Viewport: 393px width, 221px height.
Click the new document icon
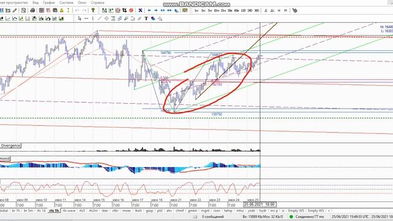[x=23, y=10]
